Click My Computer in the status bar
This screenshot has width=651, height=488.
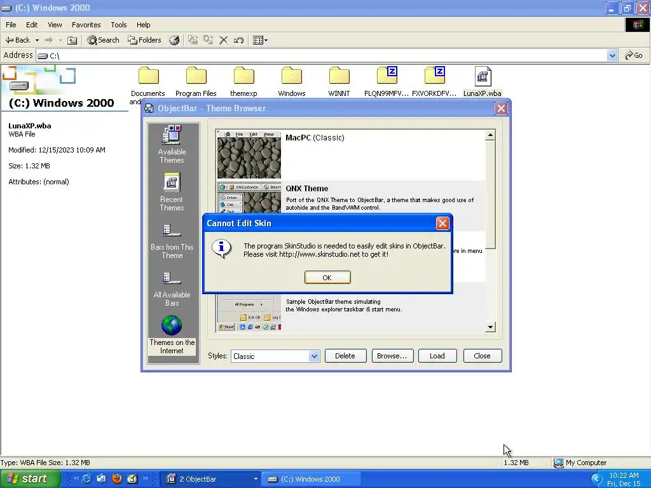pyautogui.click(x=581, y=463)
